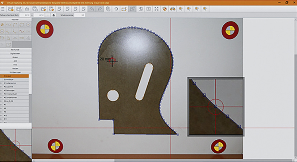Click the lock icon beside reference fields
The height and width of the screenshot is (162, 297).
click(x=53, y=15)
